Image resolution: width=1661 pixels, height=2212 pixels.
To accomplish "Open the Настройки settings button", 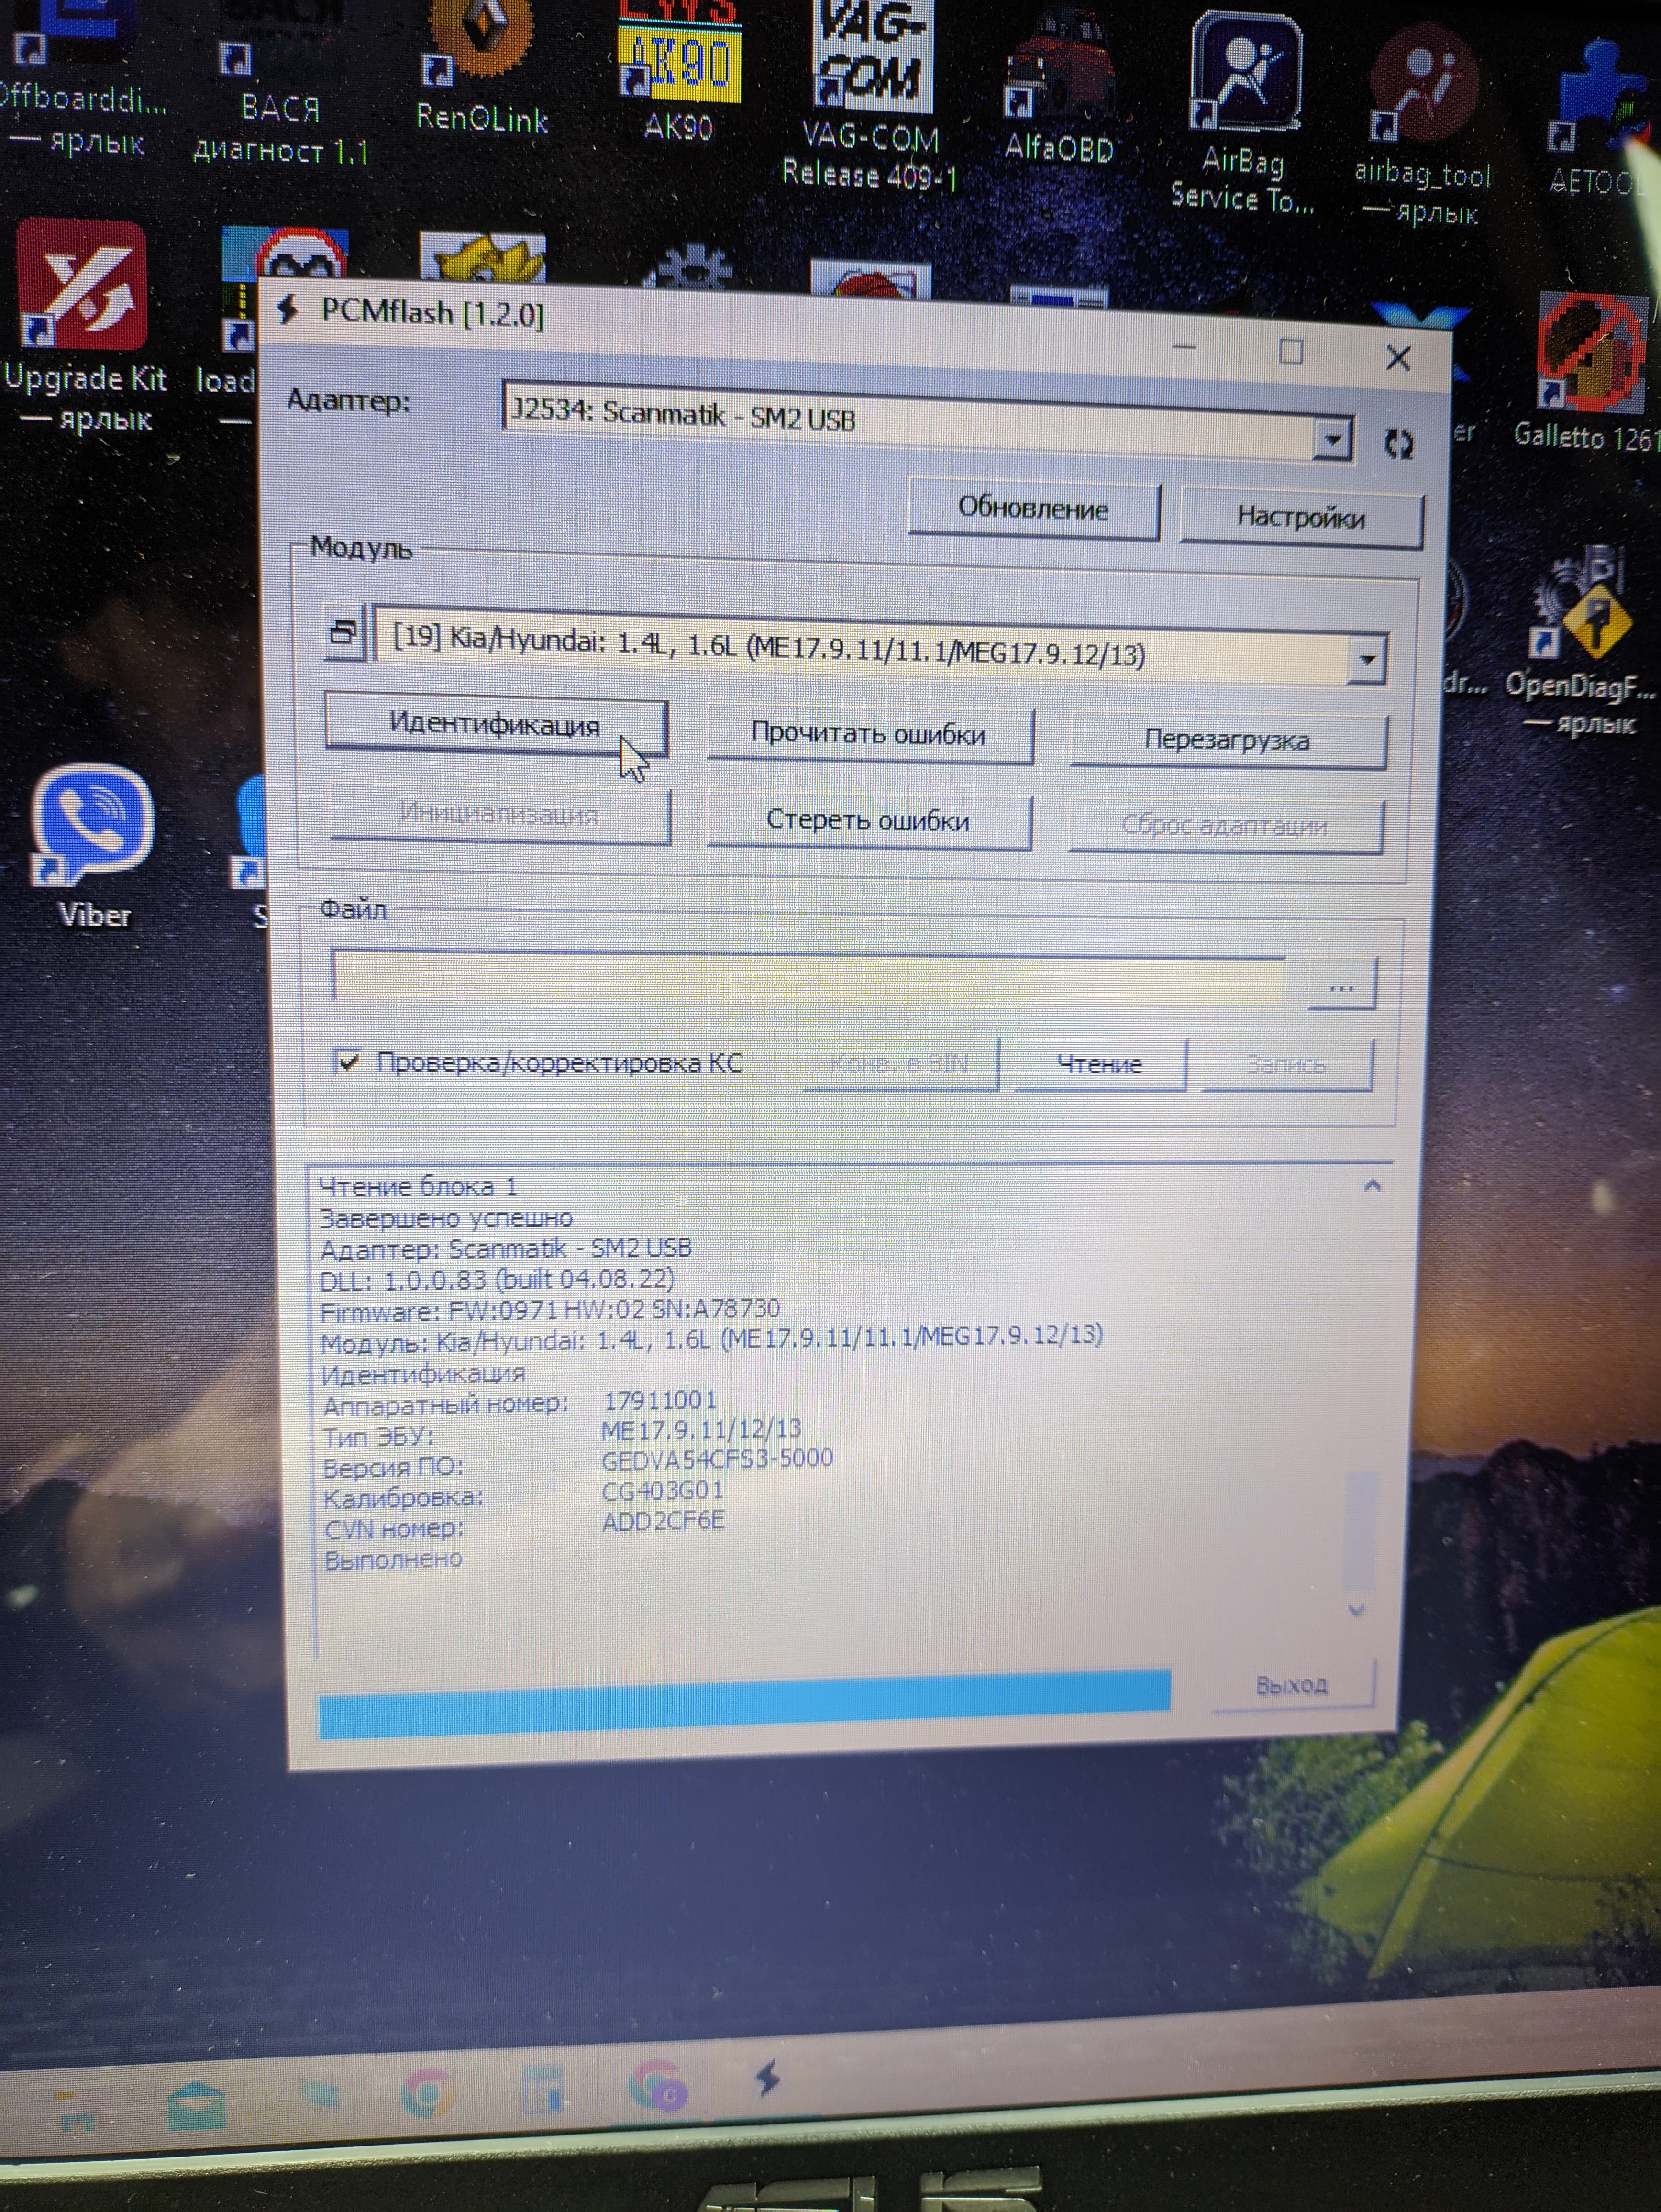I will pyautogui.click(x=1300, y=517).
